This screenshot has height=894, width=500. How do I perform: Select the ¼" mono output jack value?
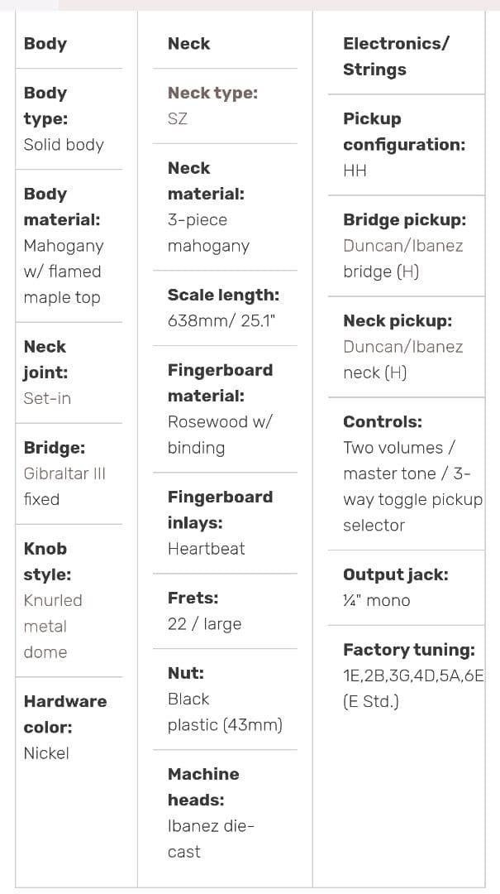pyautogui.click(x=376, y=600)
